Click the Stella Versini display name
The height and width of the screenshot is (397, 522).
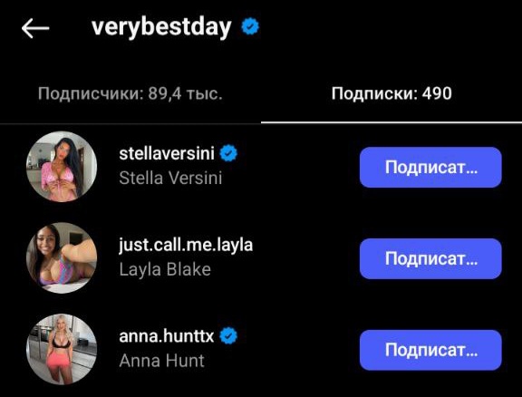click(170, 178)
